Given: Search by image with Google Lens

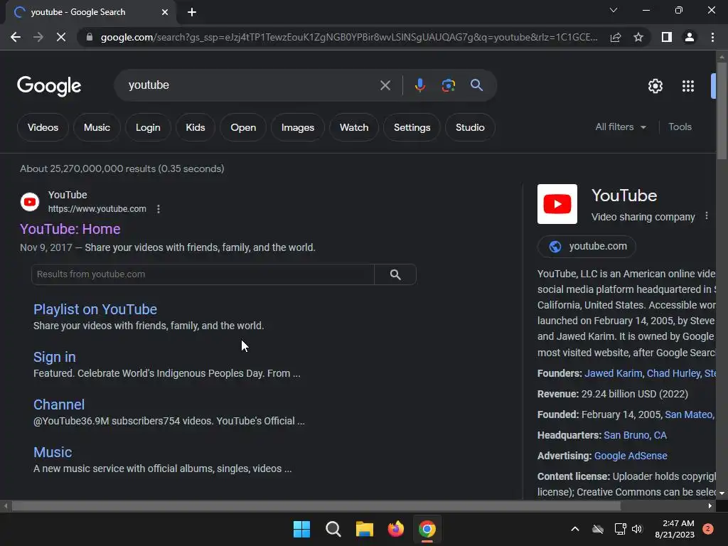Looking at the screenshot, I should (x=448, y=85).
